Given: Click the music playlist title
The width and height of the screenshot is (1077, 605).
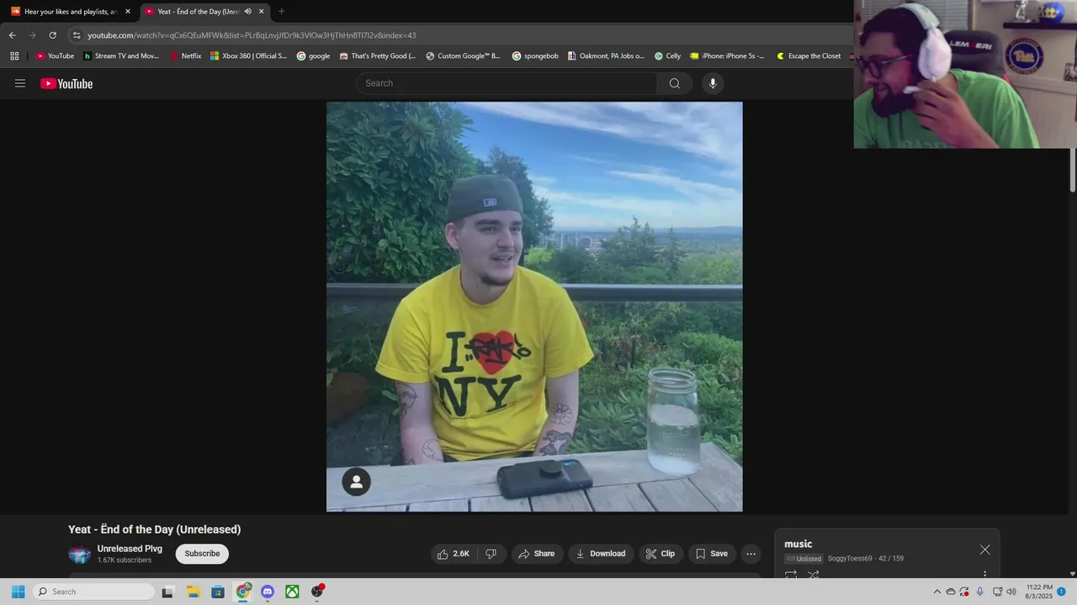Looking at the screenshot, I should (x=798, y=544).
